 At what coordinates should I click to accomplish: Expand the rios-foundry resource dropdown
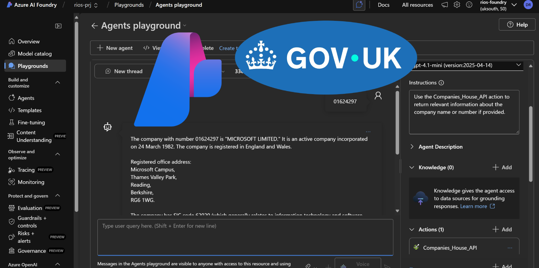(x=514, y=5)
